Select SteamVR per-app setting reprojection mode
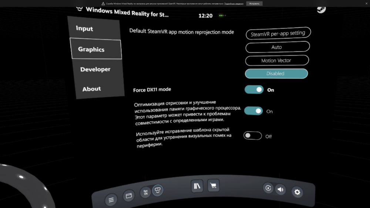The image size is (370, 208). coord(278,33)
